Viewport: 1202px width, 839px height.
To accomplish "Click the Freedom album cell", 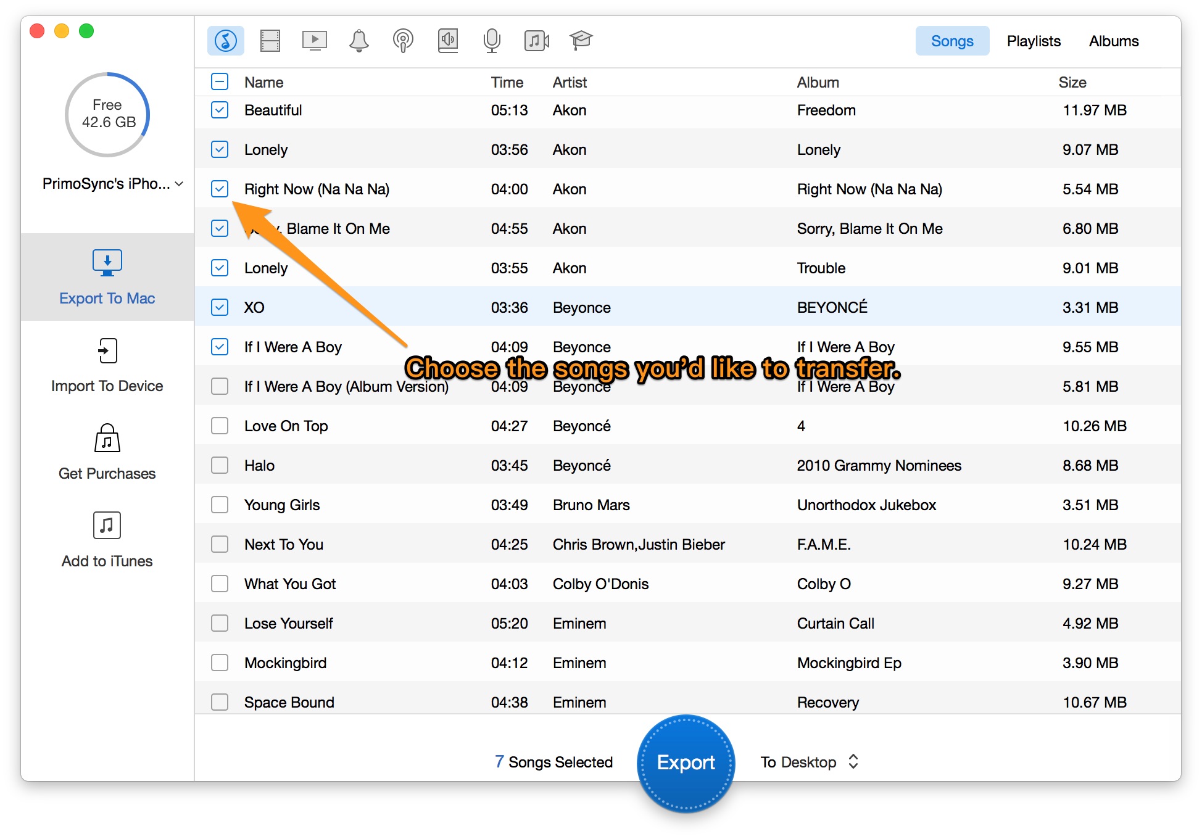I will (826, 110).
